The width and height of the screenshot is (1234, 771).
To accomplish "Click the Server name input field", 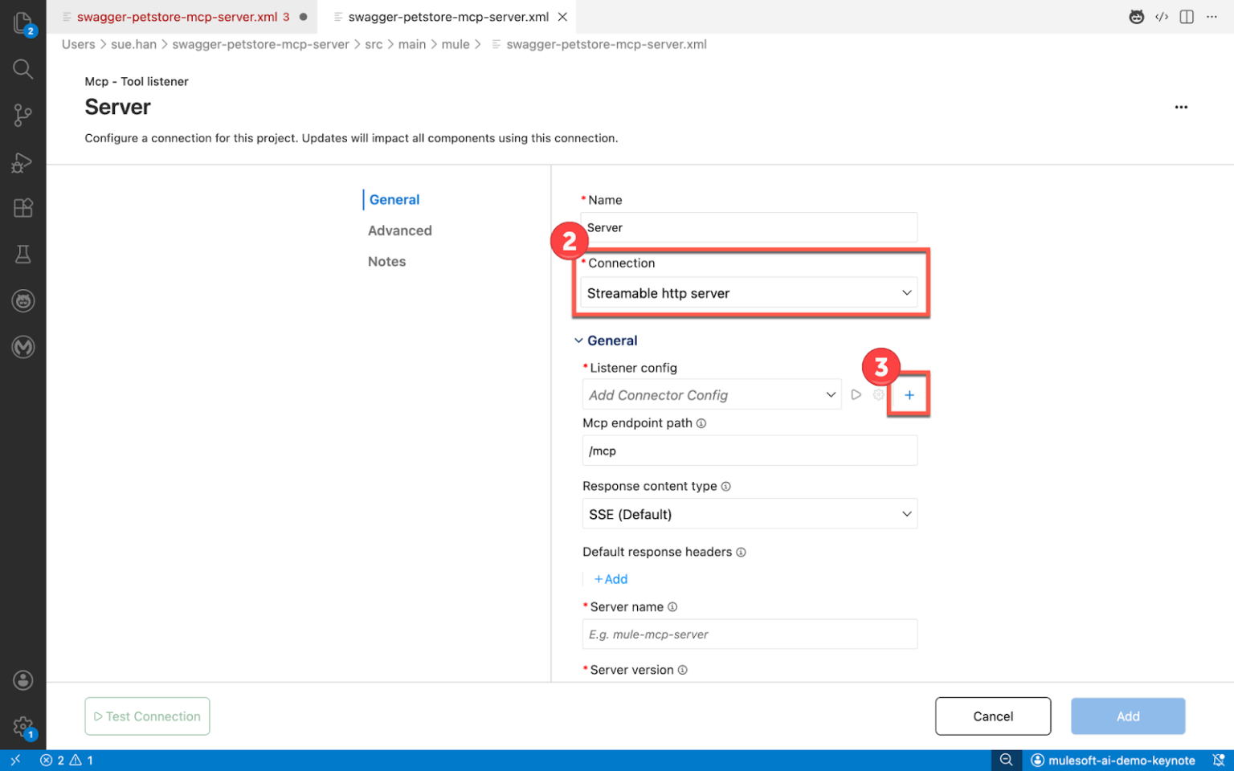I will [749, 634].
